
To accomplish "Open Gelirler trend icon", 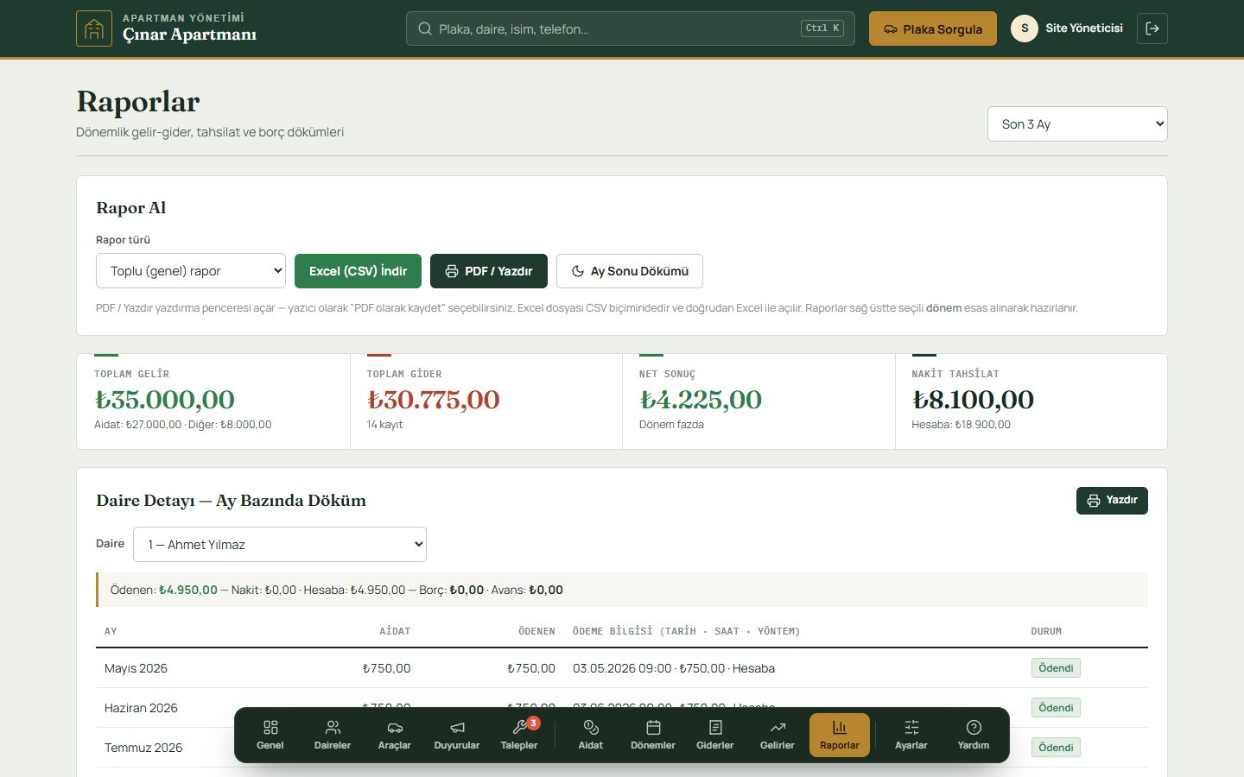I will click(x=777, y=735).
